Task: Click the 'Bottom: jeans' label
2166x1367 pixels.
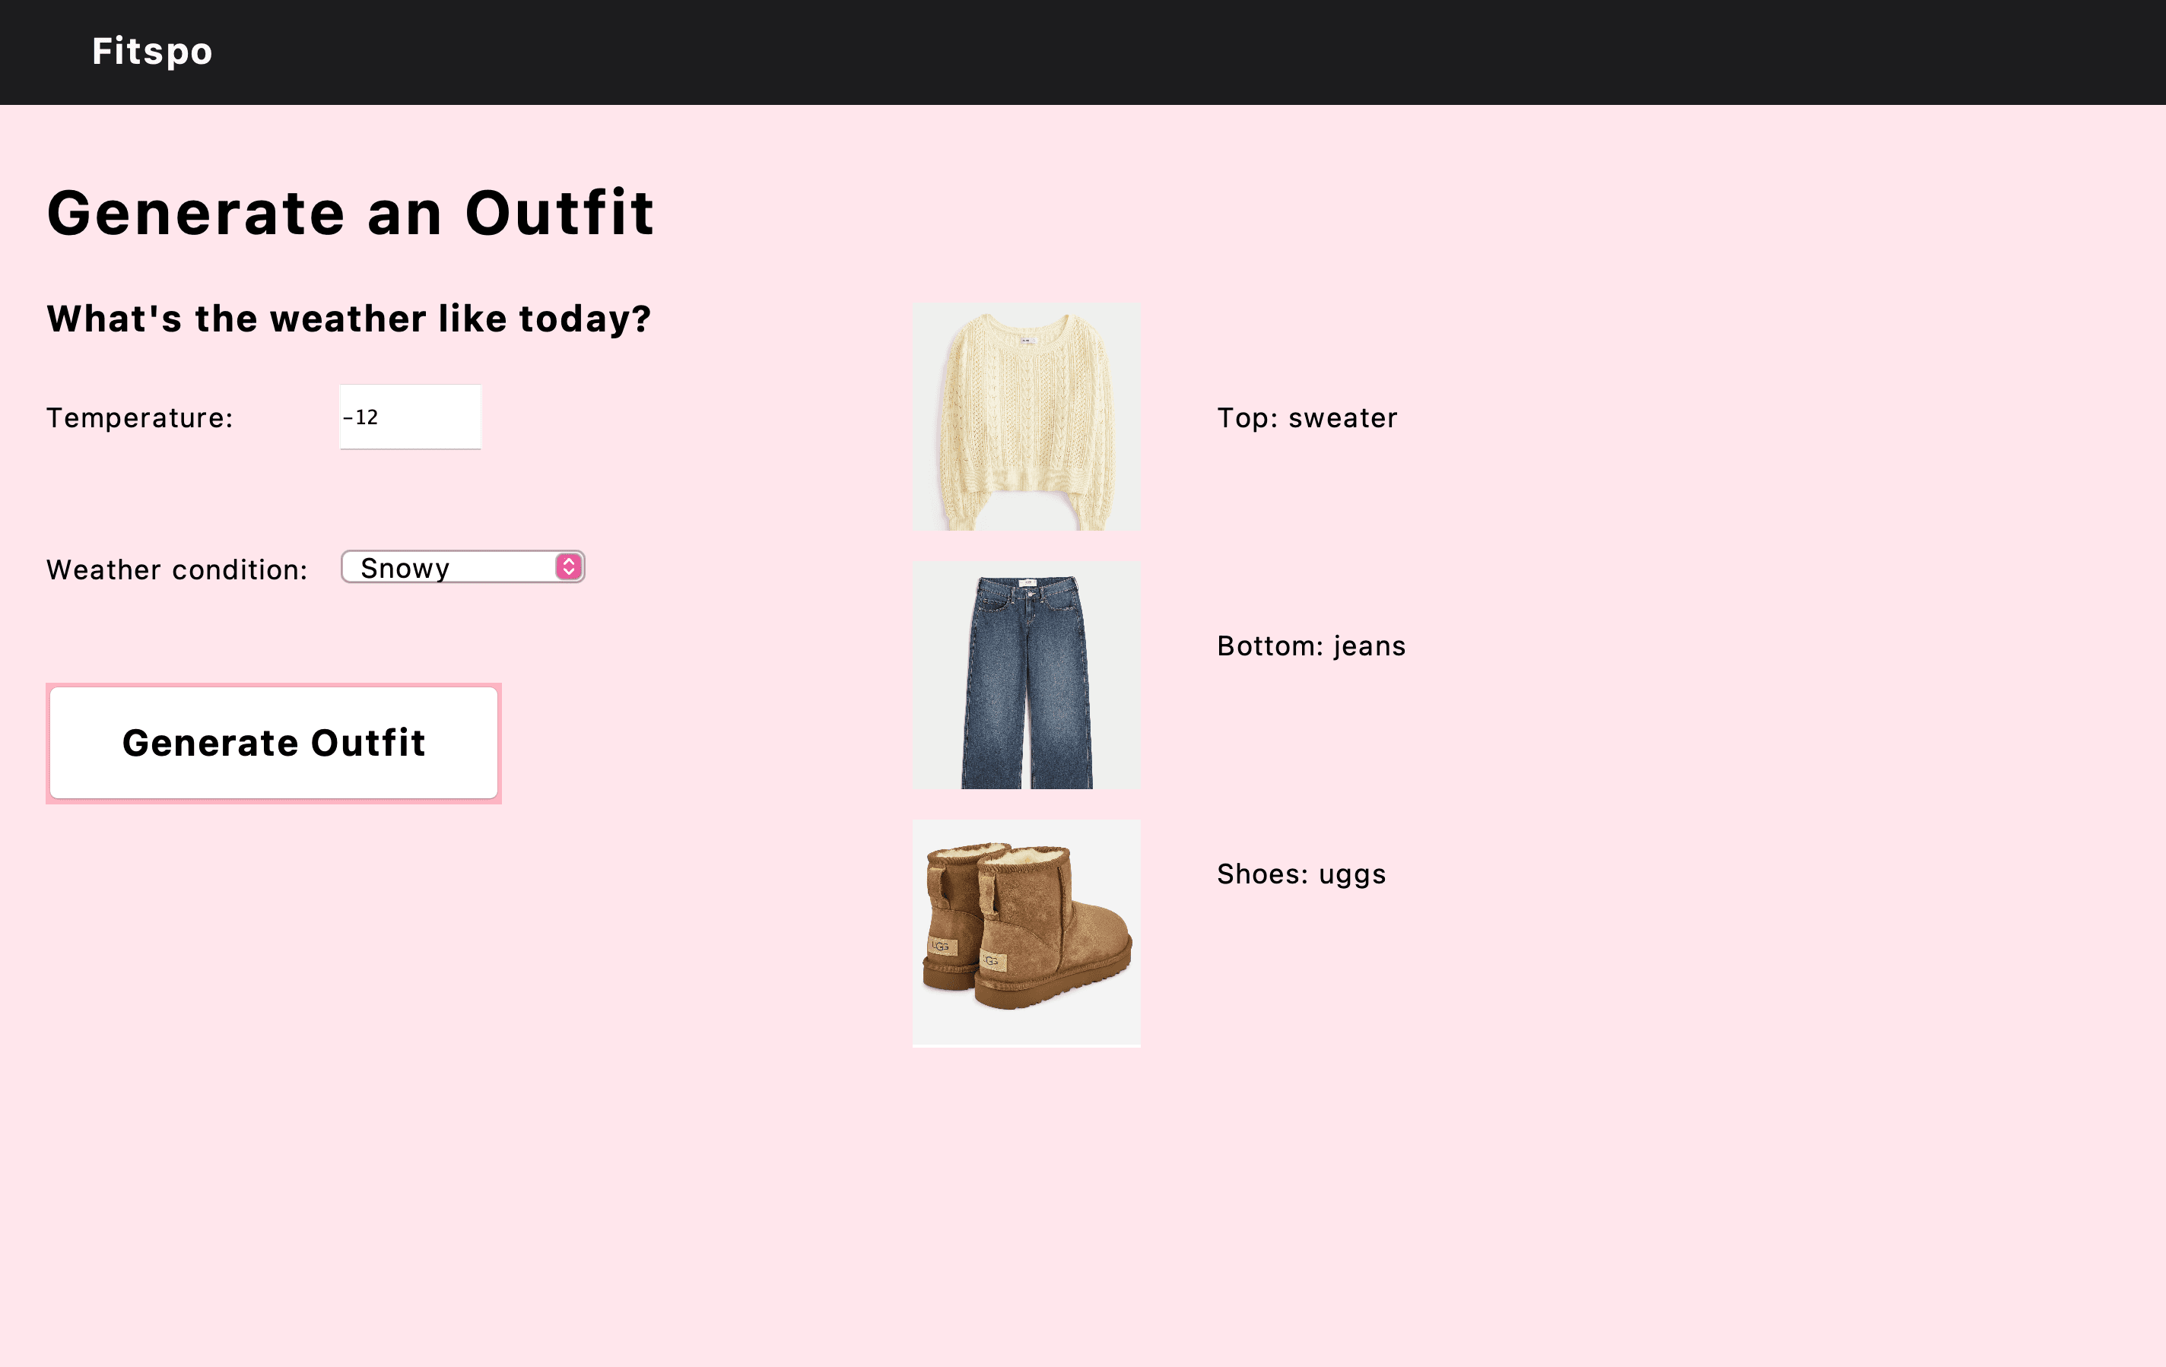Action: [1310, 645]
